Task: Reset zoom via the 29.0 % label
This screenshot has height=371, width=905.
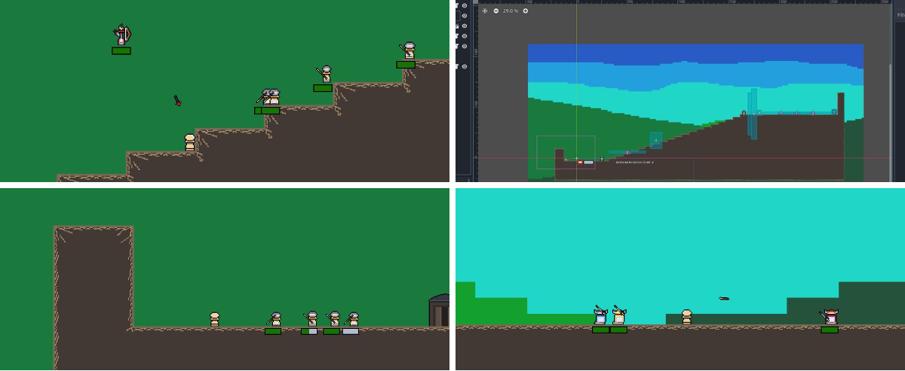Action: 511,11
